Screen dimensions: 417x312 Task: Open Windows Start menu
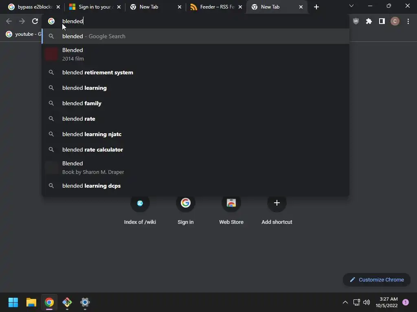(x=13, y=302)
